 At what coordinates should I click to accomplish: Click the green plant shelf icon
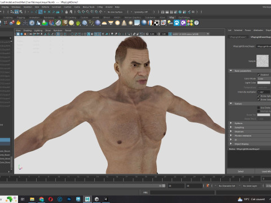click(x=78, y=23)
